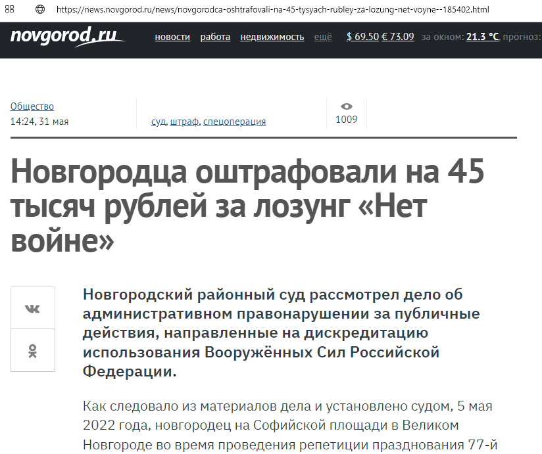Select the штраф tag

pos(184,122)
